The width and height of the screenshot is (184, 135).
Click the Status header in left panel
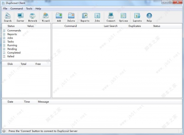coord(11,26)
